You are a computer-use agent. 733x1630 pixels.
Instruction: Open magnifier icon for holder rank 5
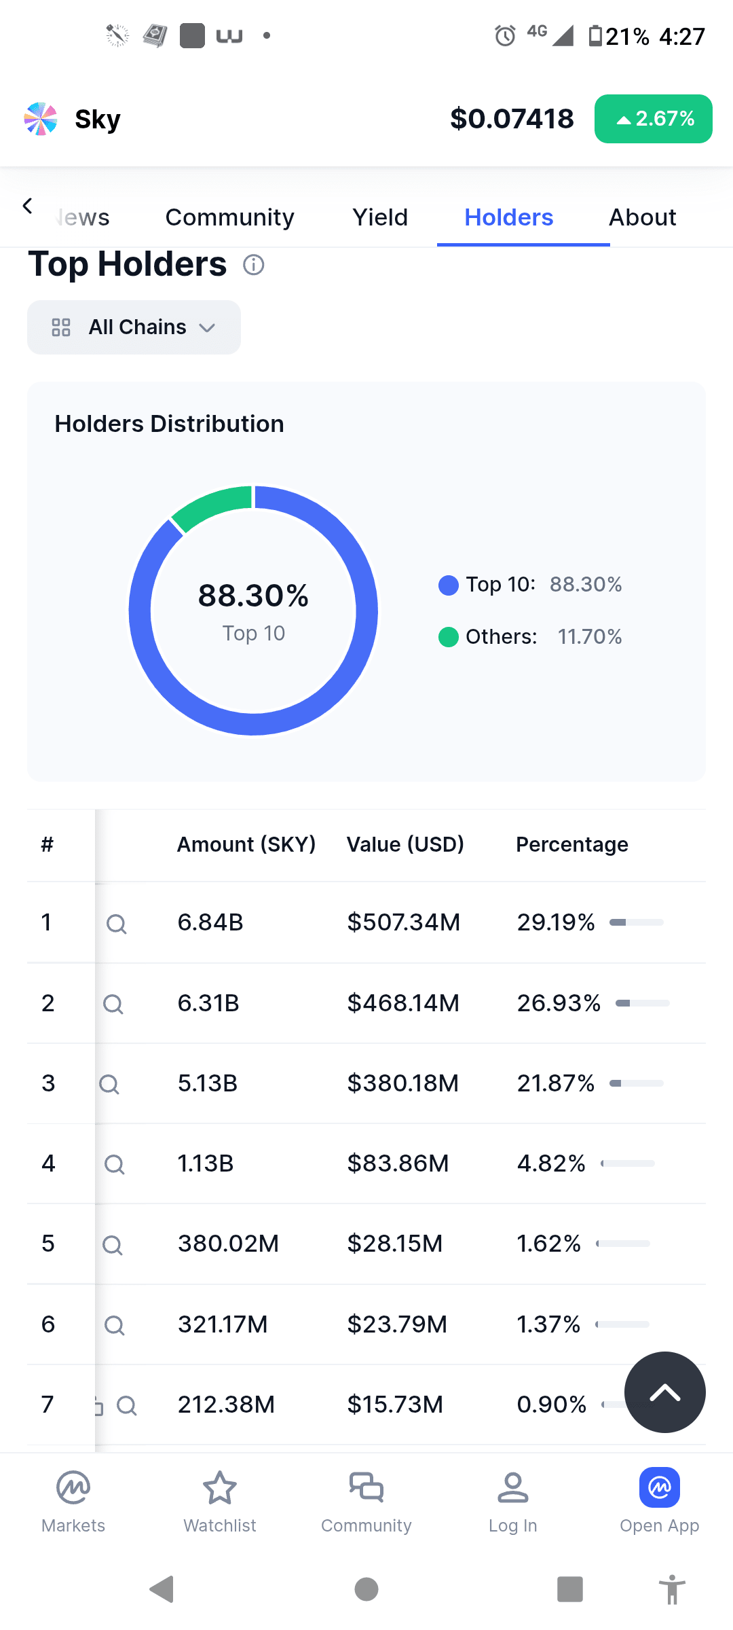click(113, 1245)
